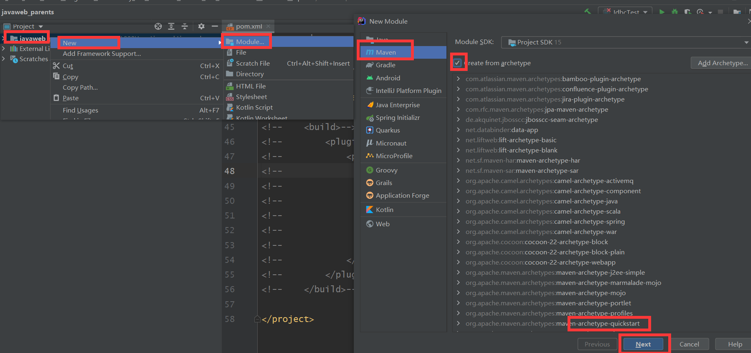Click the Collapse All icon in Project toolbar

tap(185, 26)
